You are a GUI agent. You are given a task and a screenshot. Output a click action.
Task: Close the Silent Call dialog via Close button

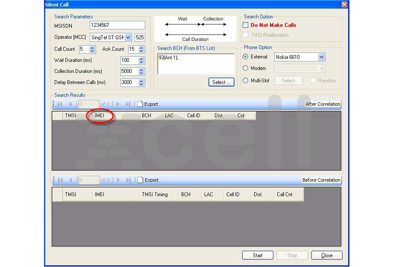pyautogui.click(x=327, y=255)
